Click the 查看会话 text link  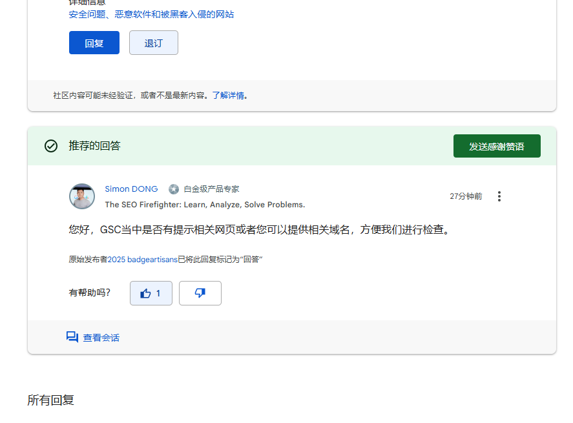101,338
